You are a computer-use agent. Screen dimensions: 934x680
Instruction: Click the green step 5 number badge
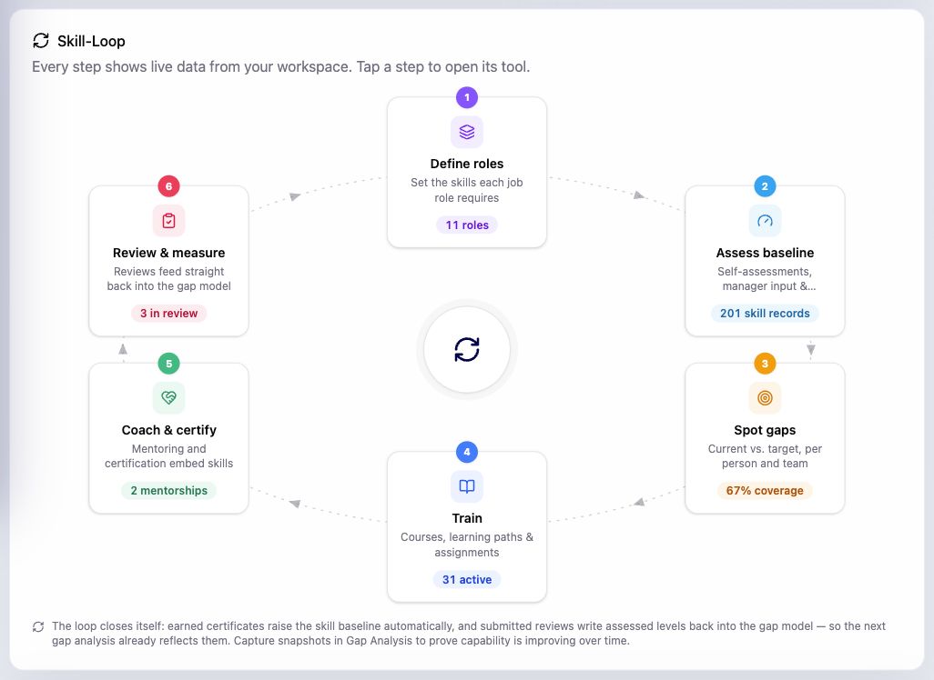click(168, 363)
